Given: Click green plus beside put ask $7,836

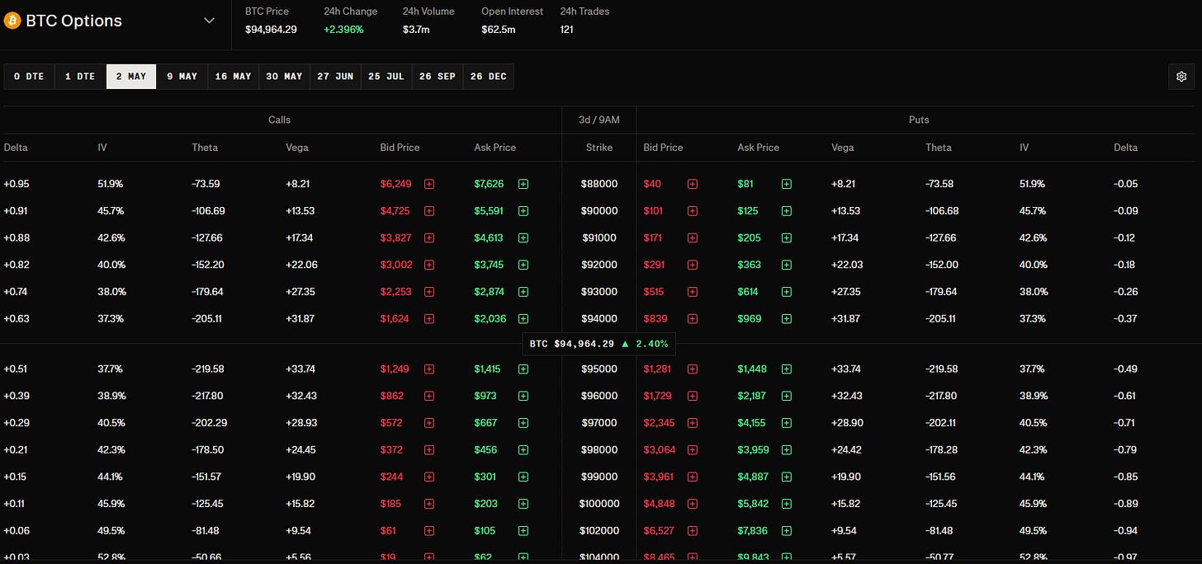Looking at the screenshot, I should click(787, 531).
